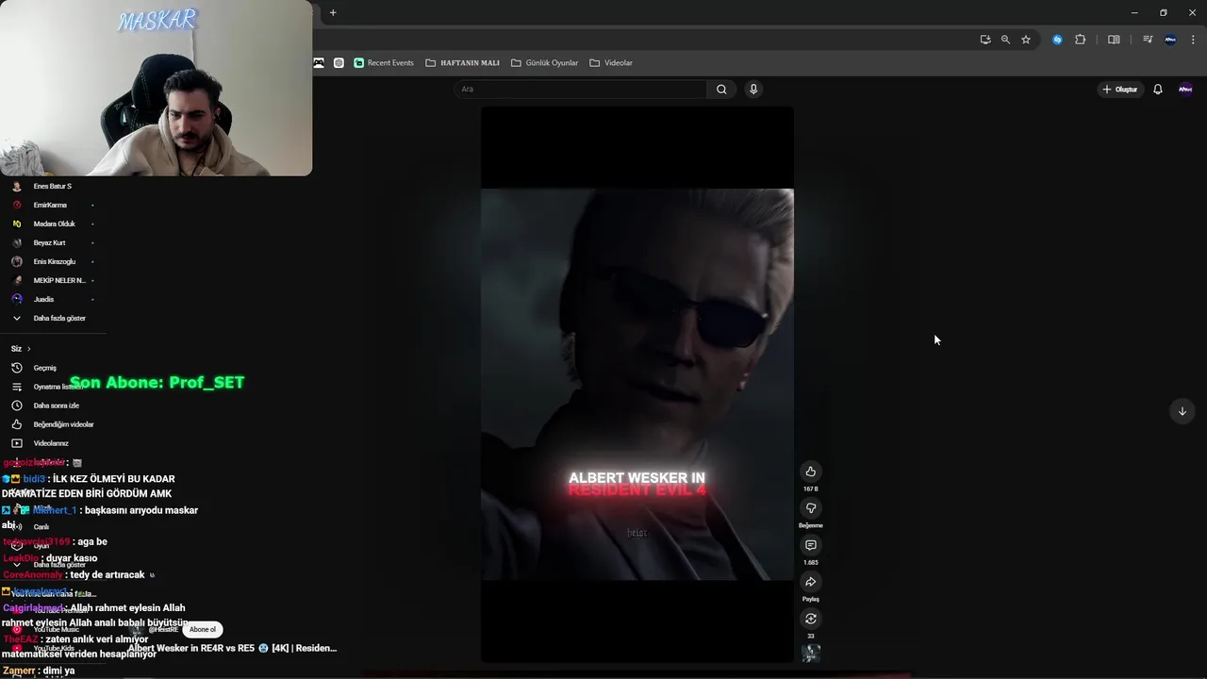Open HAFTANIN MALI bookmark folder
This screenshot has height=679, width=1207.
(x=463, y=63)
